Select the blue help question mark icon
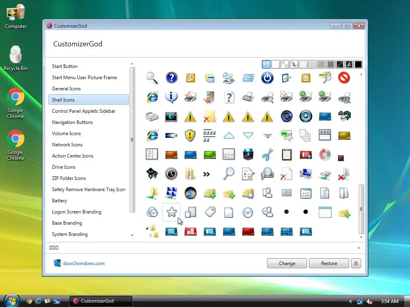This screenshot has width=410, height=307. pos(171,78)
